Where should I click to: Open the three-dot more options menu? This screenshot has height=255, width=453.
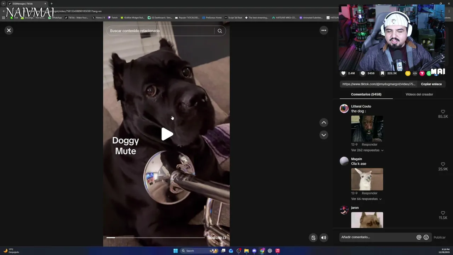(323, 30)
